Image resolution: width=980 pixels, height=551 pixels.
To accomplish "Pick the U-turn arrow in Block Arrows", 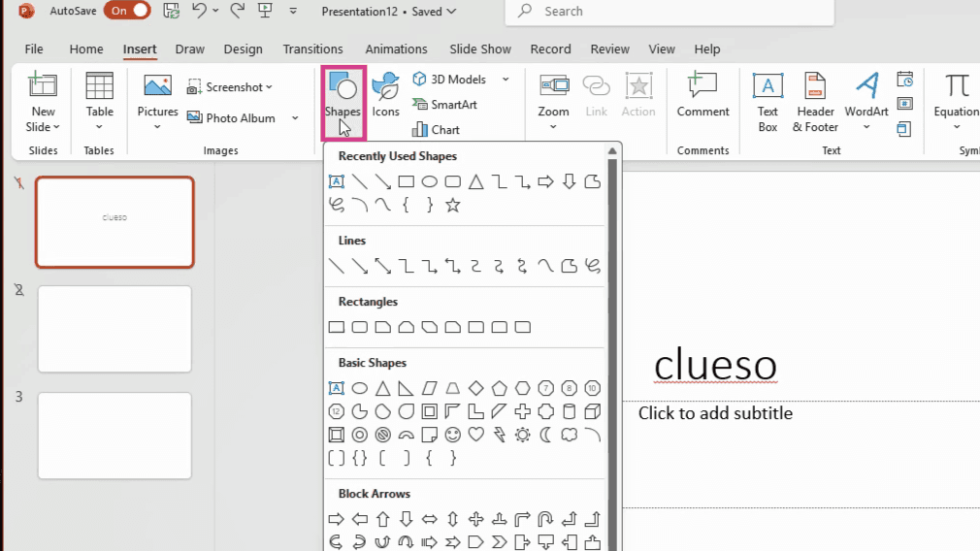I will tap(545, 519).
